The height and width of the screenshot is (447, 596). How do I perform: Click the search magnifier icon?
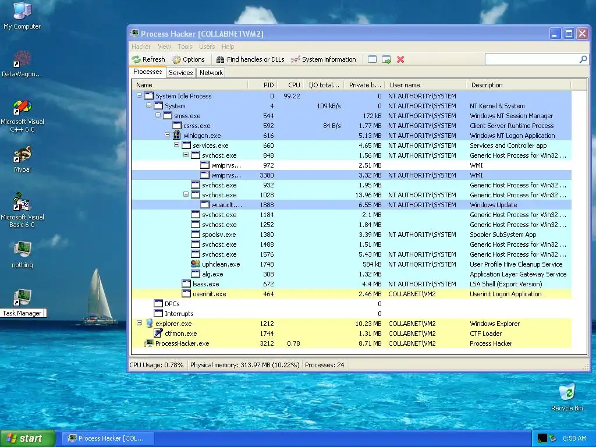583,59
